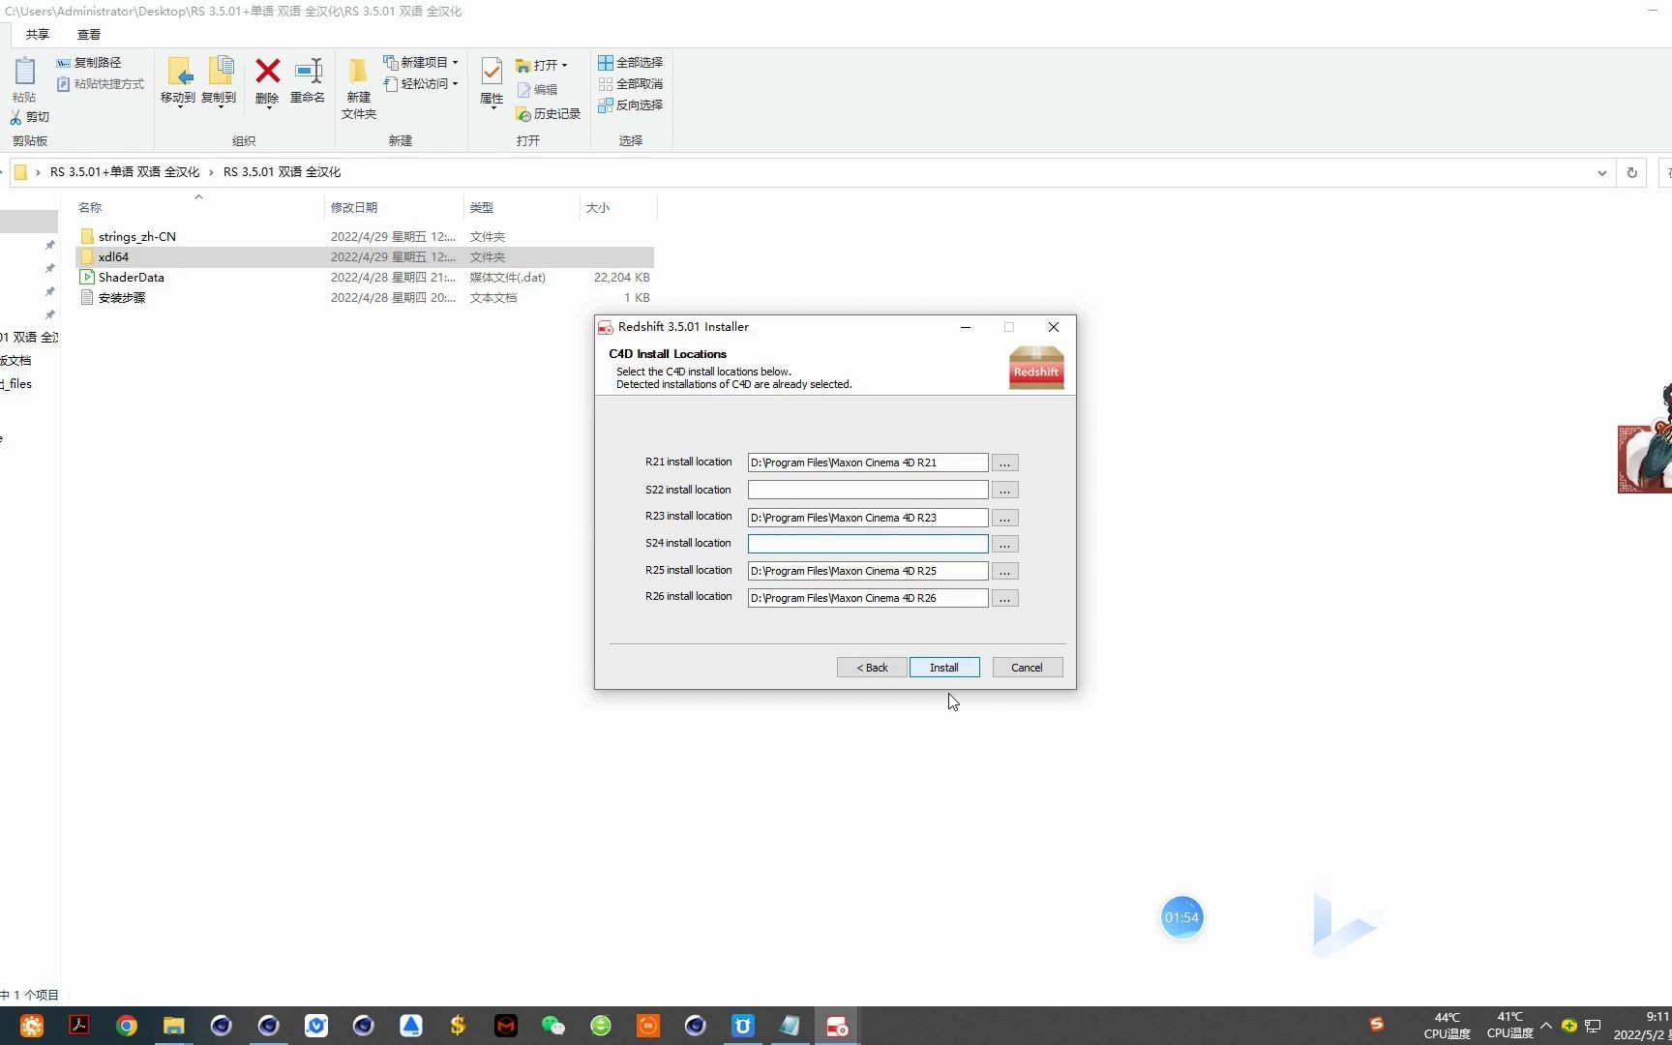Viewport: 1672px width, 1045px height.
Task: Close the Redshift 3.5.01 Installer dialog
Action: [x=1054, y=327]
